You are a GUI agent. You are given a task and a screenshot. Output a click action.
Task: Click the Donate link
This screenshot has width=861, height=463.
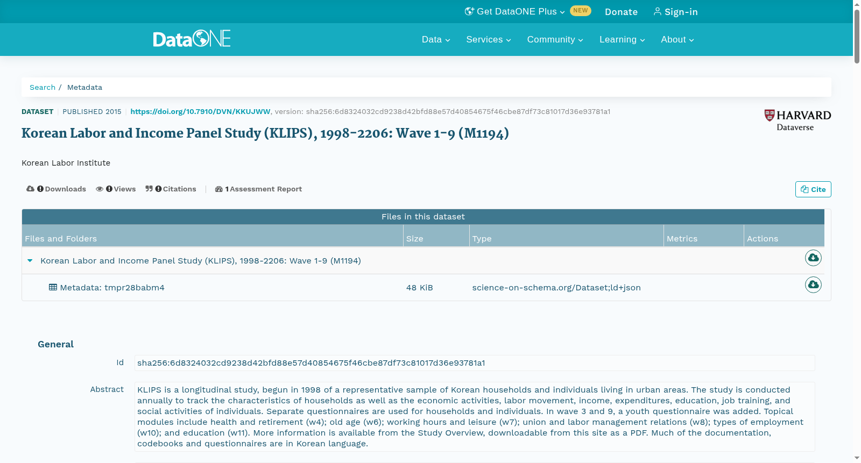point(621,12)
